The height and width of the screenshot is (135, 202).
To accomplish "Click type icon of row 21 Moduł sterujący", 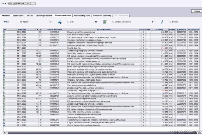I will tap(4, 67).
